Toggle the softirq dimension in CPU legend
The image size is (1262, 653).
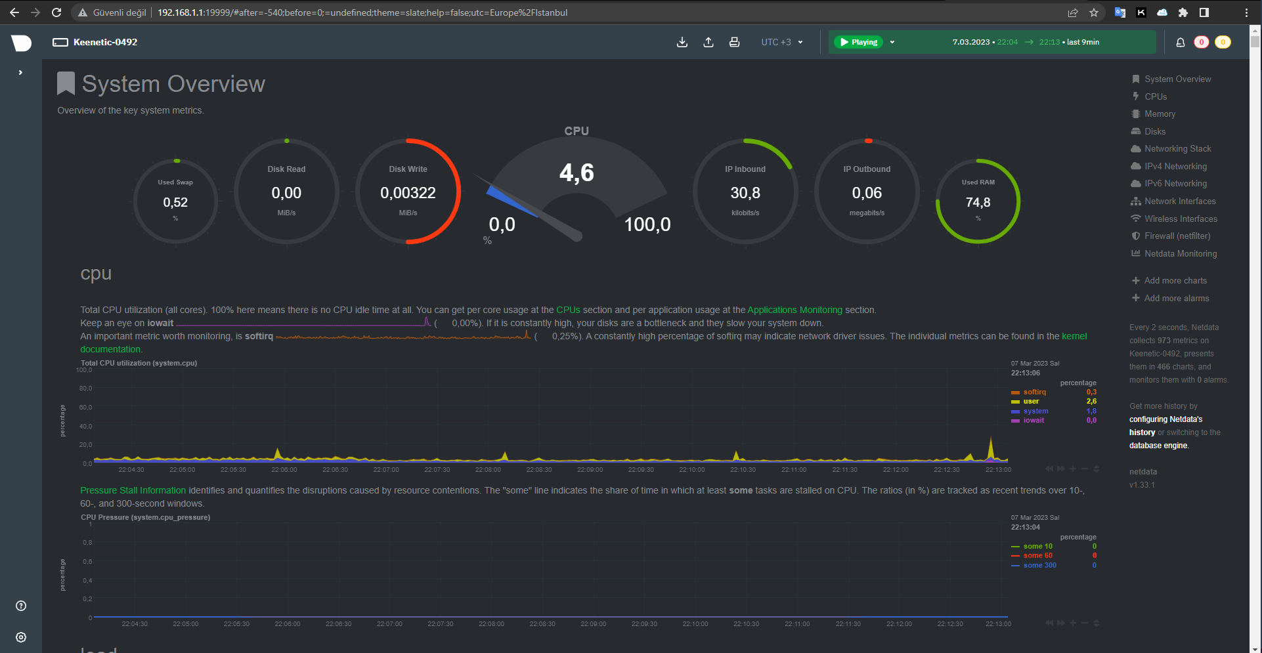click(1034, 392)
